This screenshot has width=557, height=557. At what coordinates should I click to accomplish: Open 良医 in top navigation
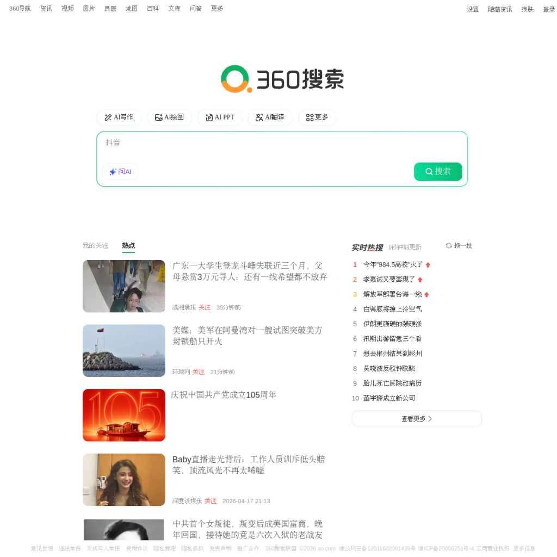110,9
